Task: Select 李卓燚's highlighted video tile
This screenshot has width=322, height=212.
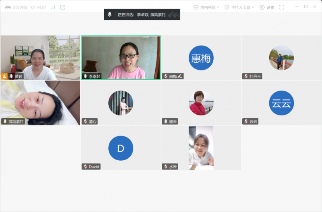Action: pos(121,56)
